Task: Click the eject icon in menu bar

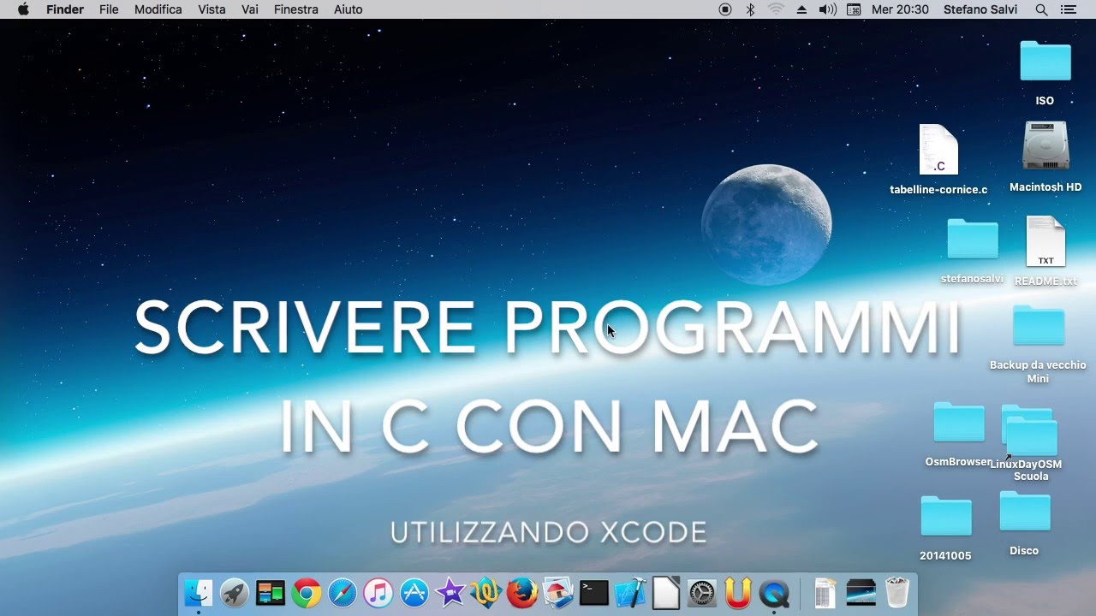Action: [801, 9]
